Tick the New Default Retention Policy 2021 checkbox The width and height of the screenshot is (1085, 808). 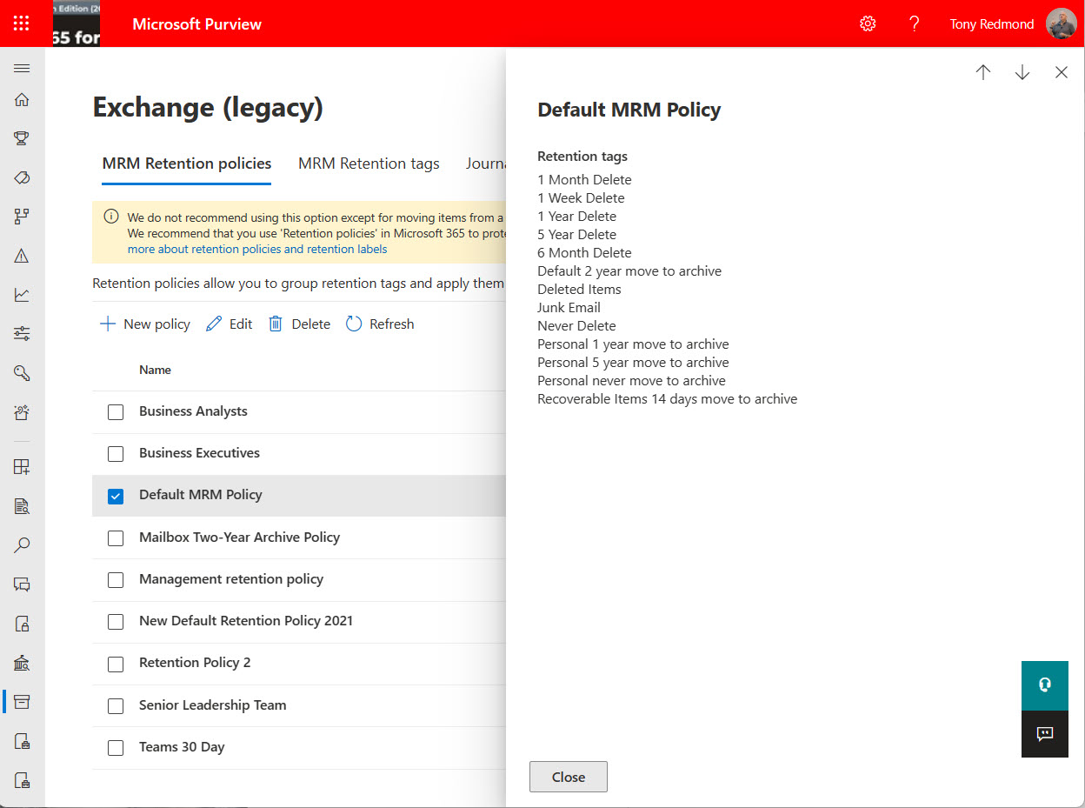[116, 622]
